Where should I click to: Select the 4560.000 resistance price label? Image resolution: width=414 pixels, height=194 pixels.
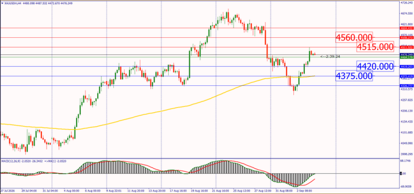click(x=354, y=37)
